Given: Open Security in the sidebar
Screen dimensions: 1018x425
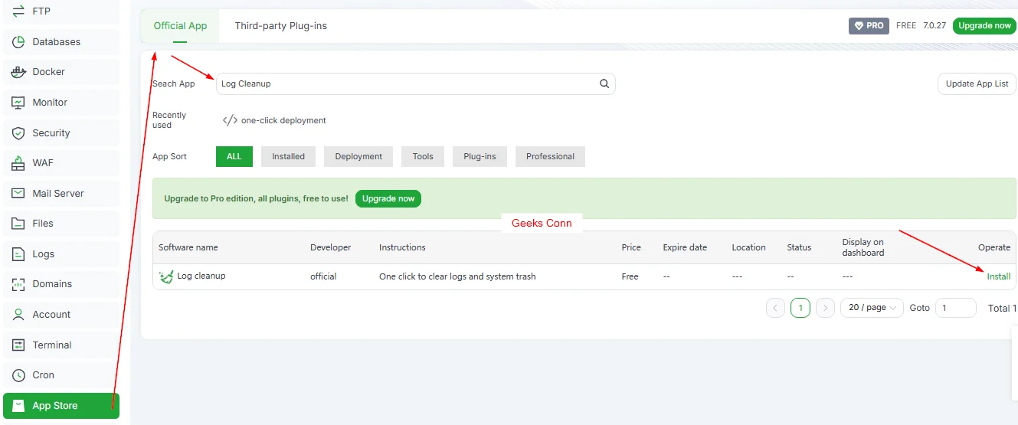Looking at the screenshot, I should click(61, 133).
